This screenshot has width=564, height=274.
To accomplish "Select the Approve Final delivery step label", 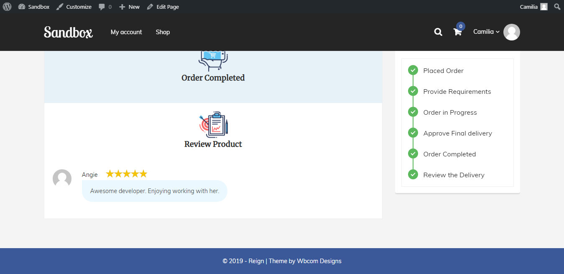I will [457, 133].
